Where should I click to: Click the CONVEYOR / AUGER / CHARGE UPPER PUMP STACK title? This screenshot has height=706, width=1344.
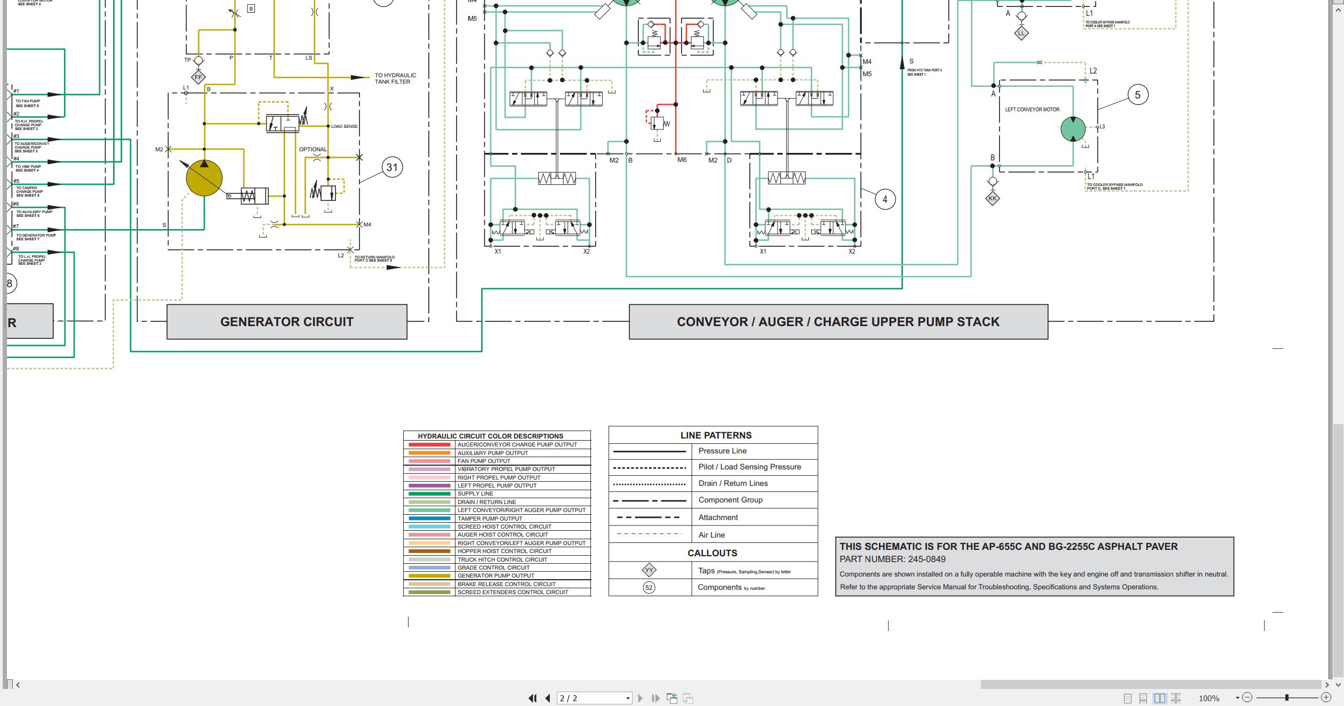pos(838,322)
